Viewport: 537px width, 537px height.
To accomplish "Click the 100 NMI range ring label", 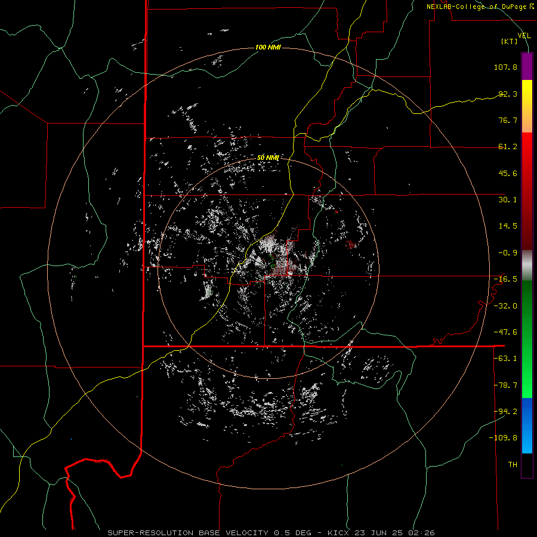I will pos(268,47).
